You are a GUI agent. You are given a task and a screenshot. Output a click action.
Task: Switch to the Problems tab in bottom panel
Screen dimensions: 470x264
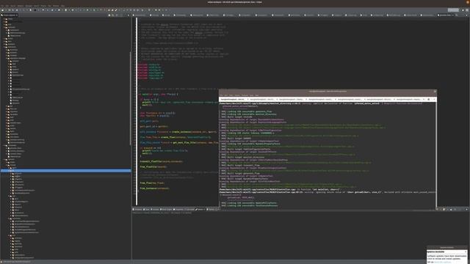(x=137, y=210)
